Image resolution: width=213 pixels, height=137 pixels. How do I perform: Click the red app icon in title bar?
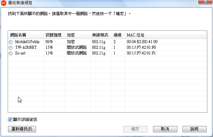point(4,3)
